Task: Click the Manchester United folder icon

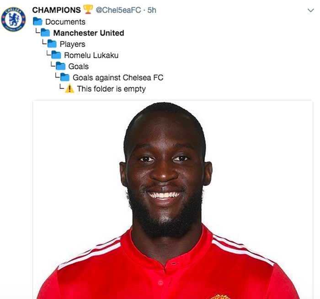Action: [x=45, y=32]
